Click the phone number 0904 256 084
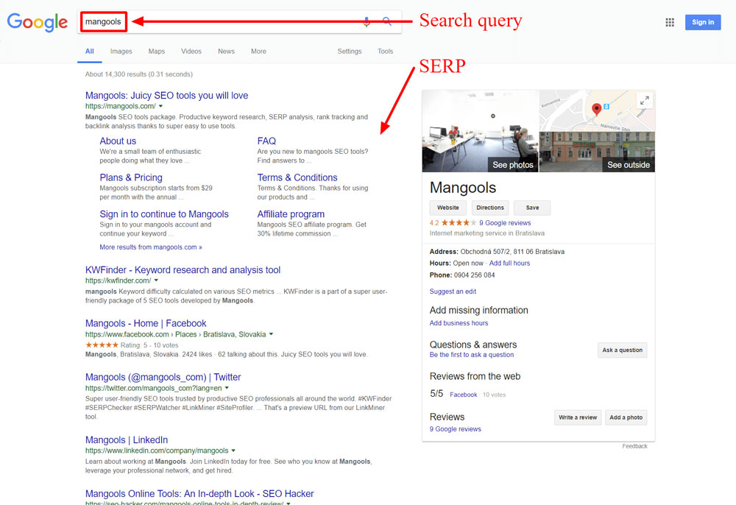This screenshot has width=736, height=505. click(474, 275)
